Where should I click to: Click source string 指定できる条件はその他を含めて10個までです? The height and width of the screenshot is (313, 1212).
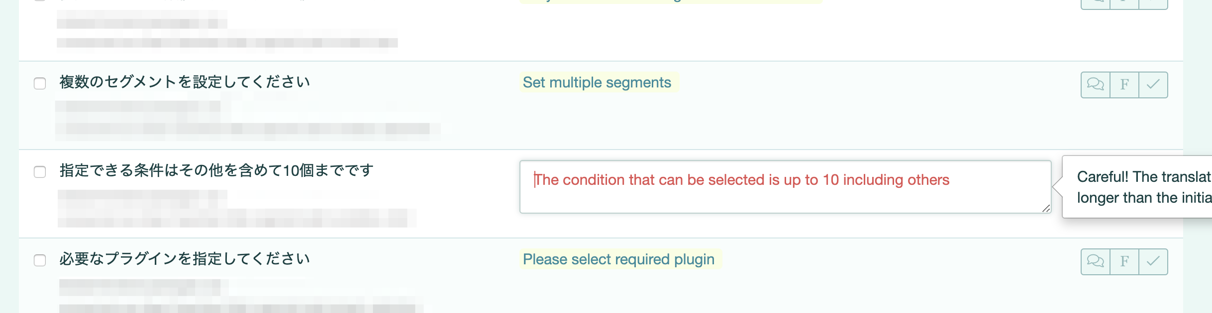[216, 170]
